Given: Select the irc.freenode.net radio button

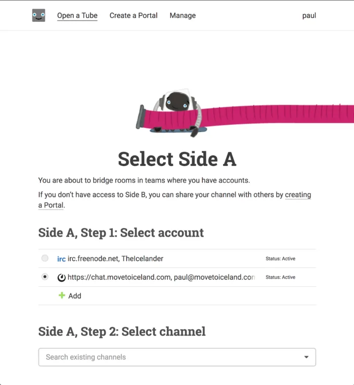Looking at the screenshot, I should [x=45, y=258].
